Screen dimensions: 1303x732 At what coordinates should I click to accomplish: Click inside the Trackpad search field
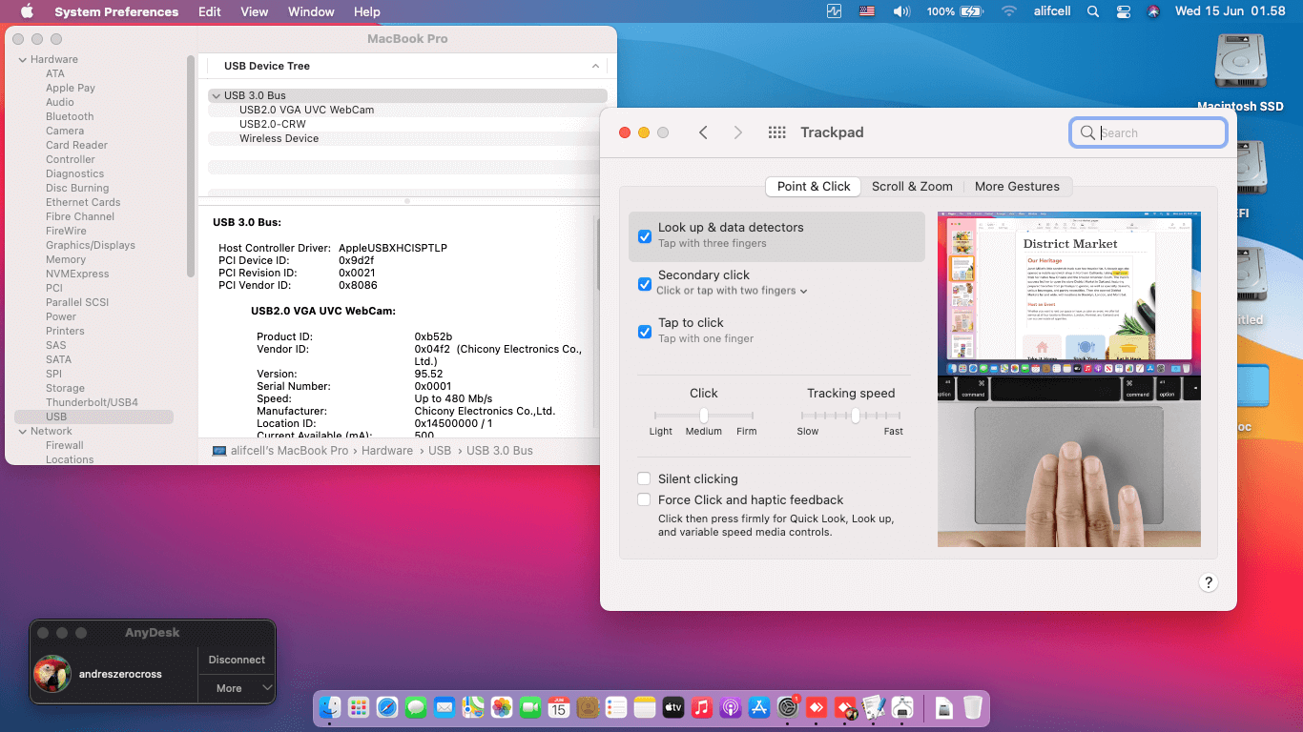tap(1148, 132)
